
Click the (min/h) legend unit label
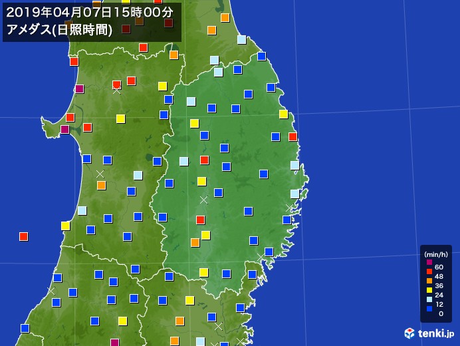(x=436, y=254)
